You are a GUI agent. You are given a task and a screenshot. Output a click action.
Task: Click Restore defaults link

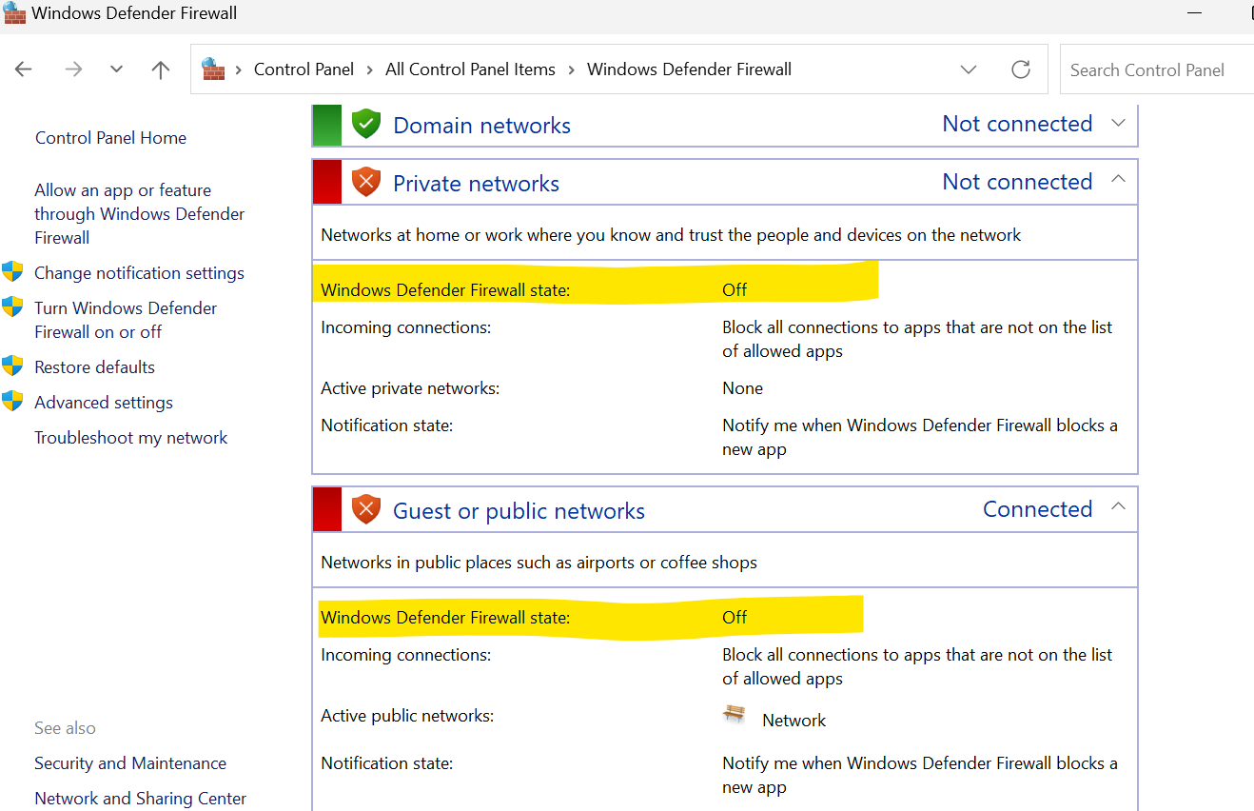tap(94, 367)
